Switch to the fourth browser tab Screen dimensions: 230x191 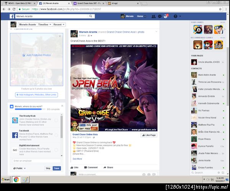tap(123, 3)
